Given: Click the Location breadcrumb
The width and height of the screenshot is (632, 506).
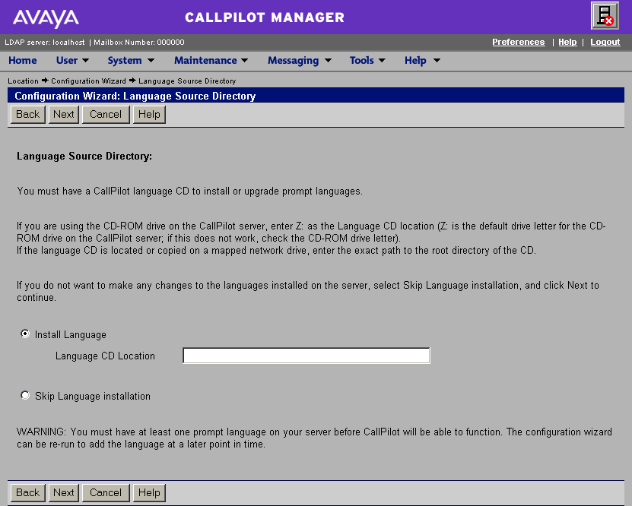Looking at the screenshot, I should [x=23, y=81].
